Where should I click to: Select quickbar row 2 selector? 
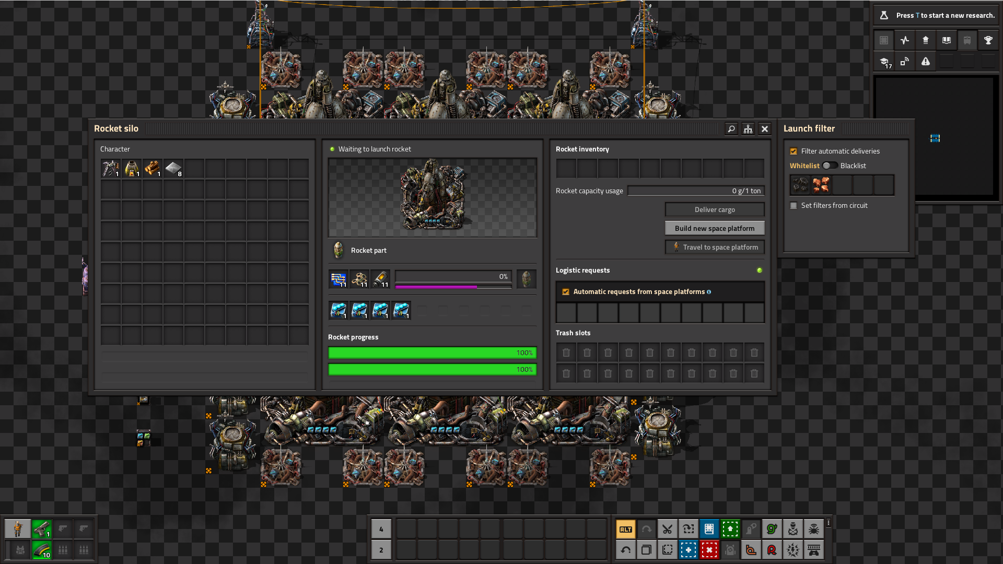pyautogui.click(x=381, y=550)
